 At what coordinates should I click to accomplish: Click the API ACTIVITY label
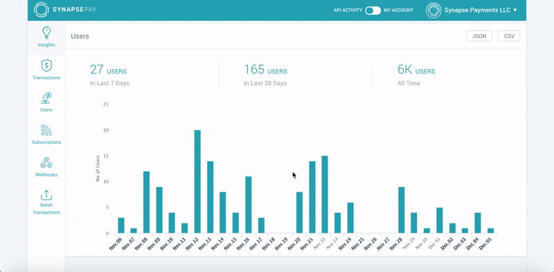tap(348, 10)
